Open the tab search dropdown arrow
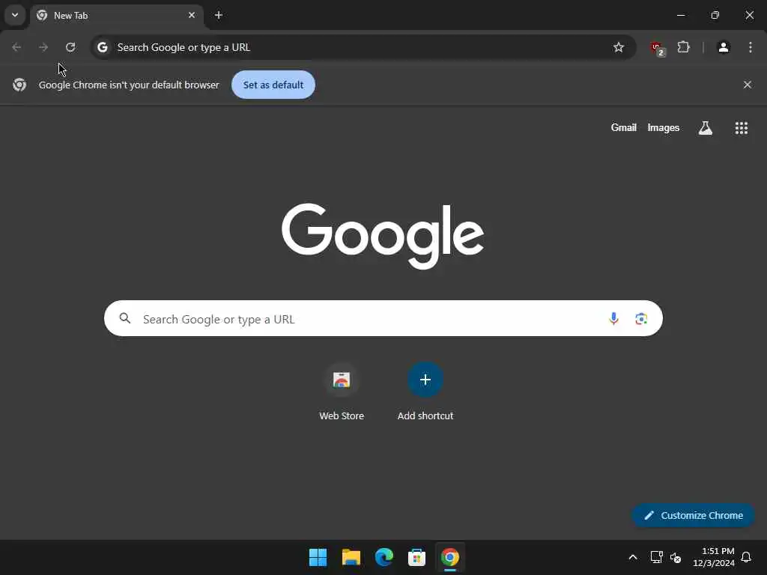Image resolution: width=767 pixels, height=575 pixels. coord(15,15)
